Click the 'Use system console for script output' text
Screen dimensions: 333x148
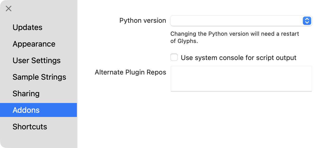pyautogui.click(x=238, y=58)
